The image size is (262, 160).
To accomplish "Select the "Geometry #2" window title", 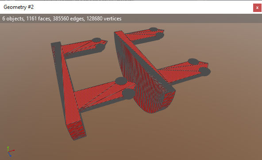I will [19, 7].
